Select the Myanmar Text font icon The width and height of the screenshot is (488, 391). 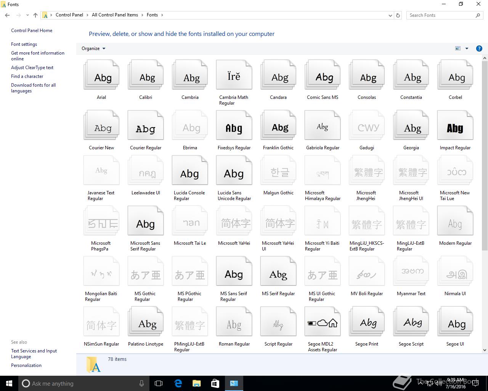tap(411, 271)
